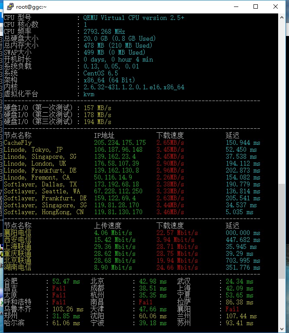Viewport: 289px width, 333px height.
Task: Click the architecture value x86_64 (64 Bit)
Action: 109,80
